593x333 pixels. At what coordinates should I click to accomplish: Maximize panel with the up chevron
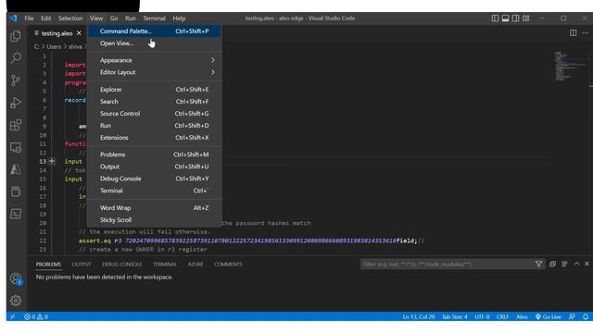pyautogui.click(x=576, y=264)
